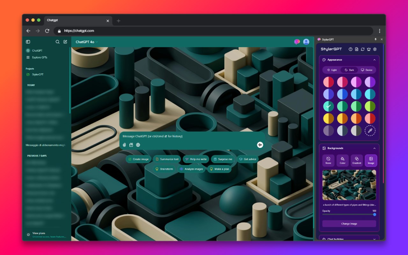Screen dimensions: 408x255
Task: Close the StylerGPT side panel
Action: (382, 40)
